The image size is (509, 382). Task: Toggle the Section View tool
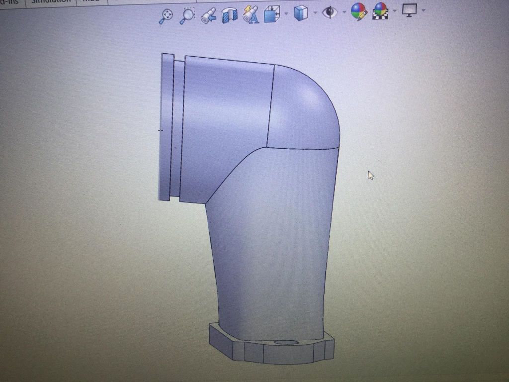[x=229, y=14]
